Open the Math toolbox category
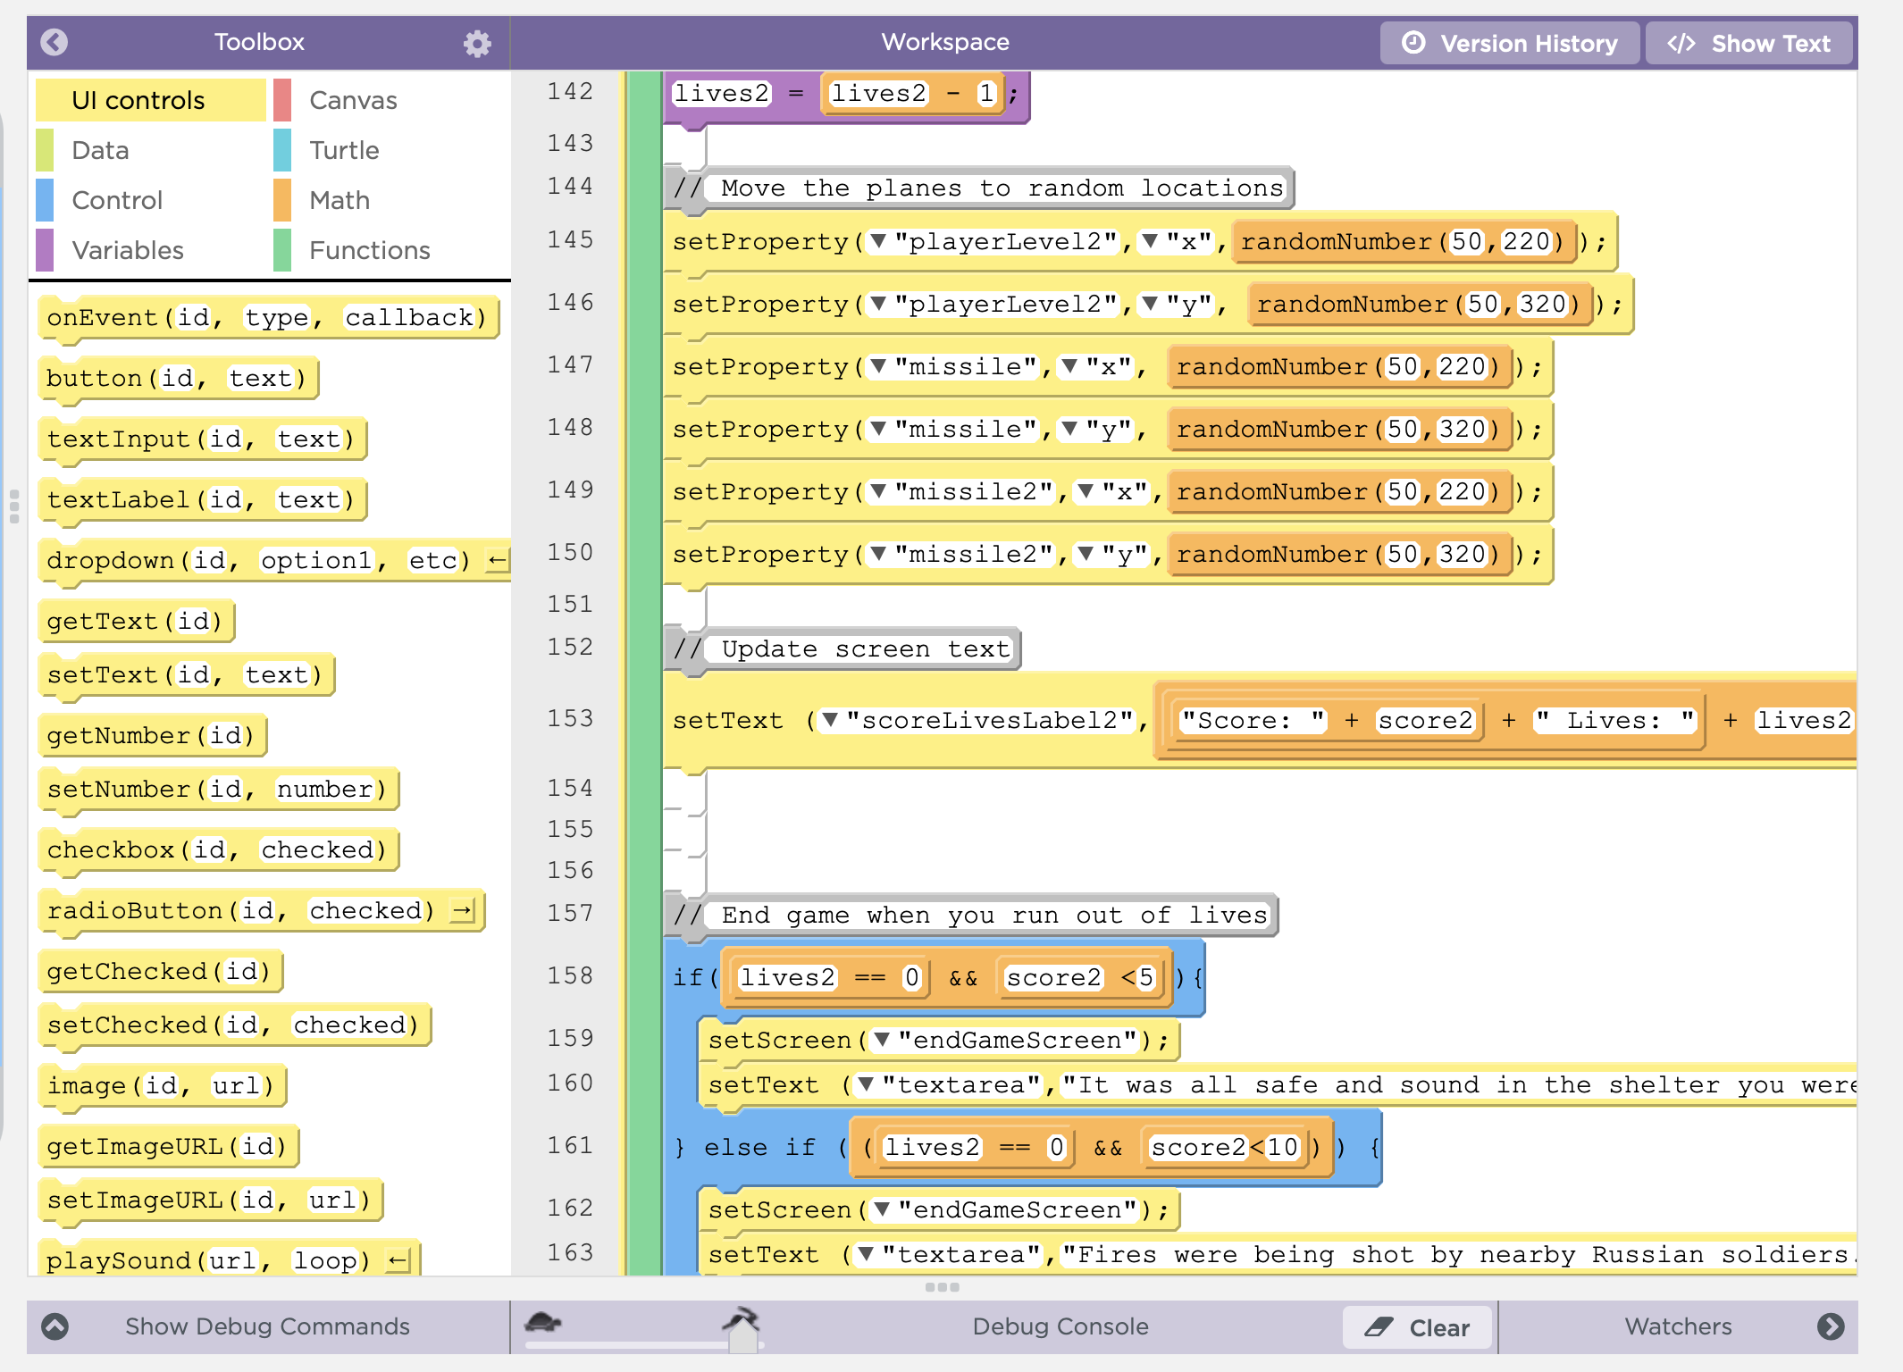 click(340, 200)
